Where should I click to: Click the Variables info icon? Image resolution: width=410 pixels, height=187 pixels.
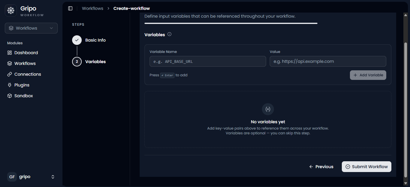(169, 34)
